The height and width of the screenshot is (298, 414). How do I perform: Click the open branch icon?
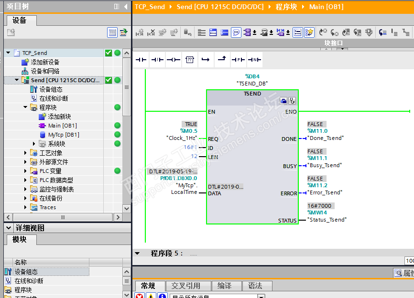pyautogui.click(x=206, y=60)
